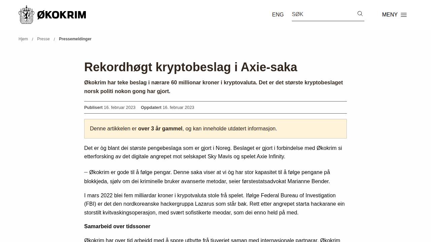This screenshot has width=431, height=242.
Task: Click the search magnifier icon
Action: 360,14
